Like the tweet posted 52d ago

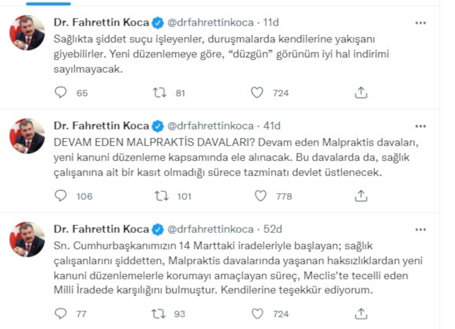pos(257,314)
